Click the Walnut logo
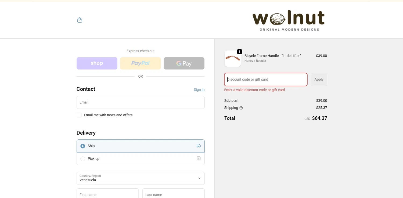Image resolution: width=403 pixels, height=198 pixels. [289, 21]
